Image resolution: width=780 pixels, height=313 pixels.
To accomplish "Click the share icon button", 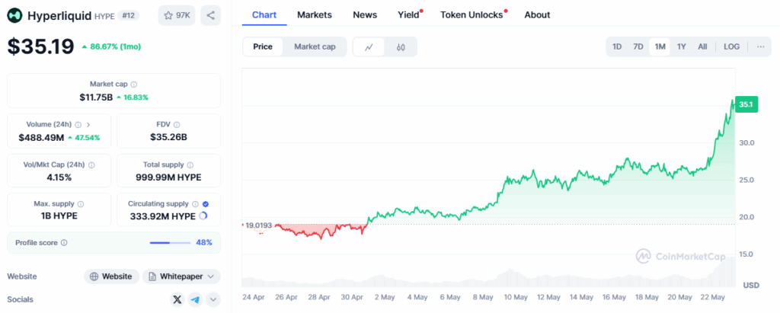I will point(210,15).
